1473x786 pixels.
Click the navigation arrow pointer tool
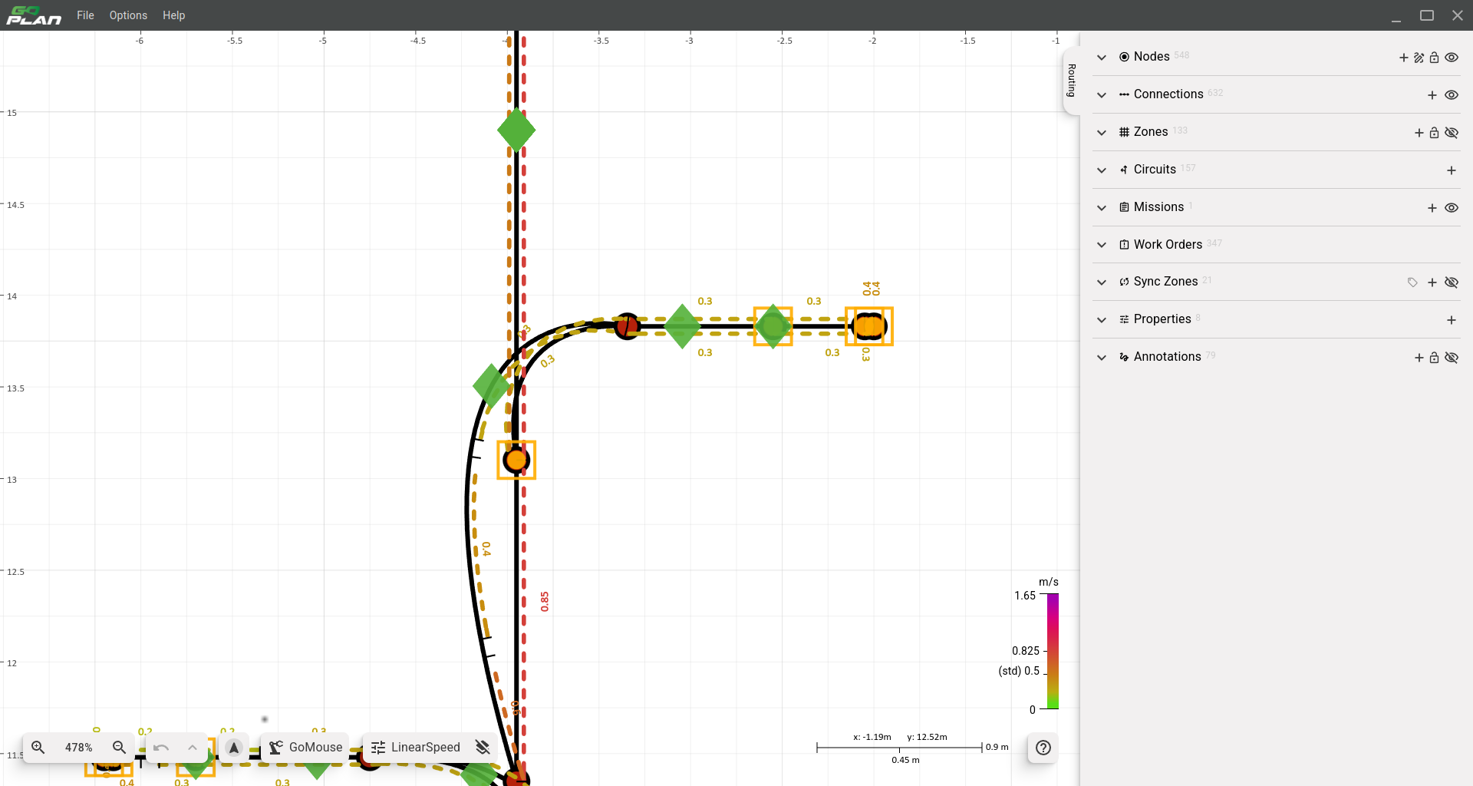[234, 747]
